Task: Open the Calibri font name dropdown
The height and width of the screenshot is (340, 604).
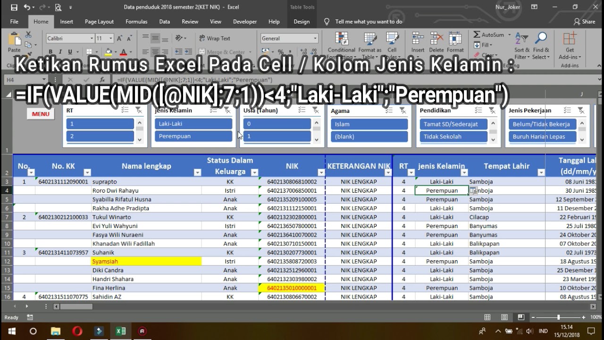Action: coord(92,38)
